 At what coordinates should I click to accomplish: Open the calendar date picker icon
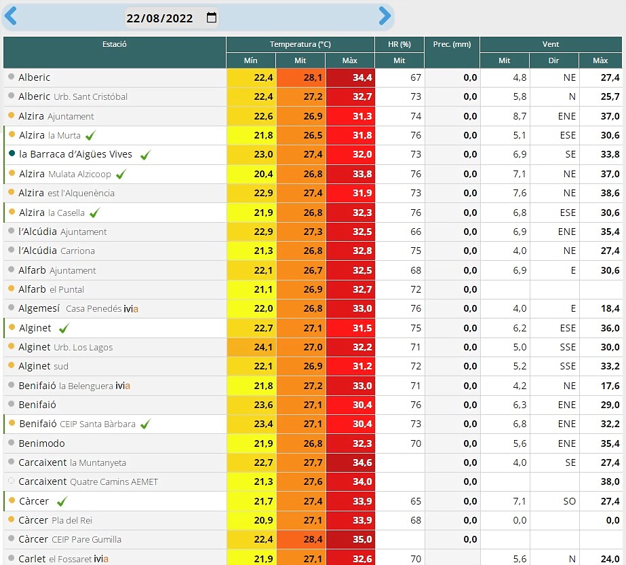[x=212, y=17]
